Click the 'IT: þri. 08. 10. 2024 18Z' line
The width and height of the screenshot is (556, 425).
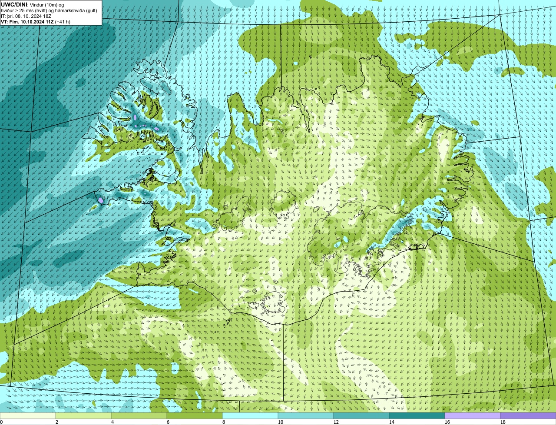click(x=26, y=16)
